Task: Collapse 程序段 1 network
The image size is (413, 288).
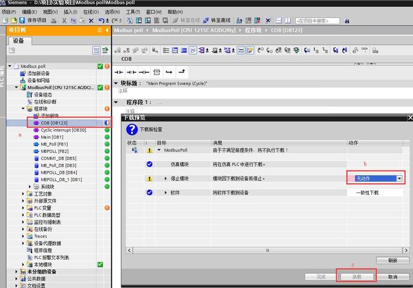Action: [x=116, y=102]
